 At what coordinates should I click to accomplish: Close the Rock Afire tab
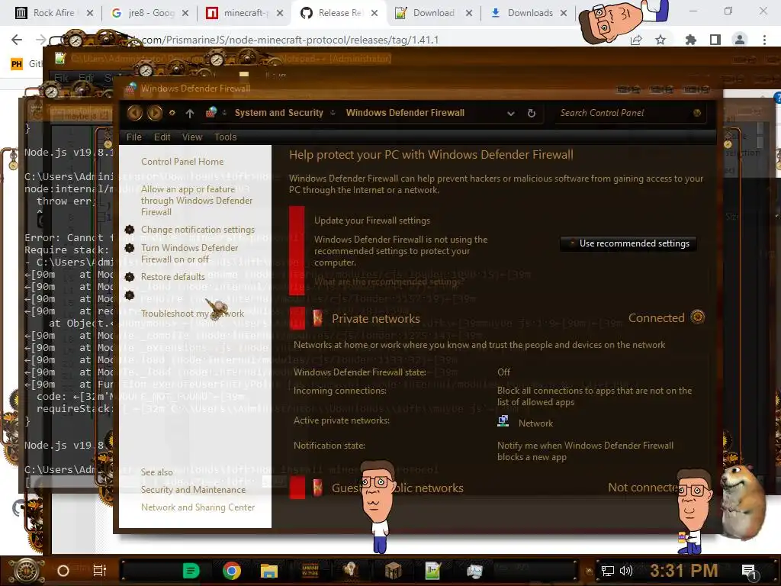pyautogui.click(x=90, y=13)
